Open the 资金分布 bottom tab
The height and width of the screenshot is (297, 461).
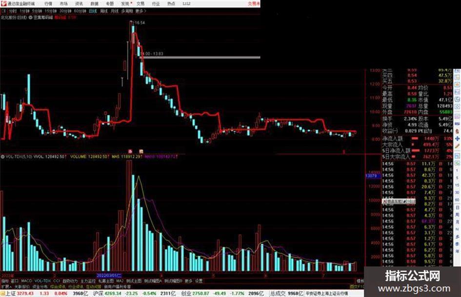click(x=40, y=286)
